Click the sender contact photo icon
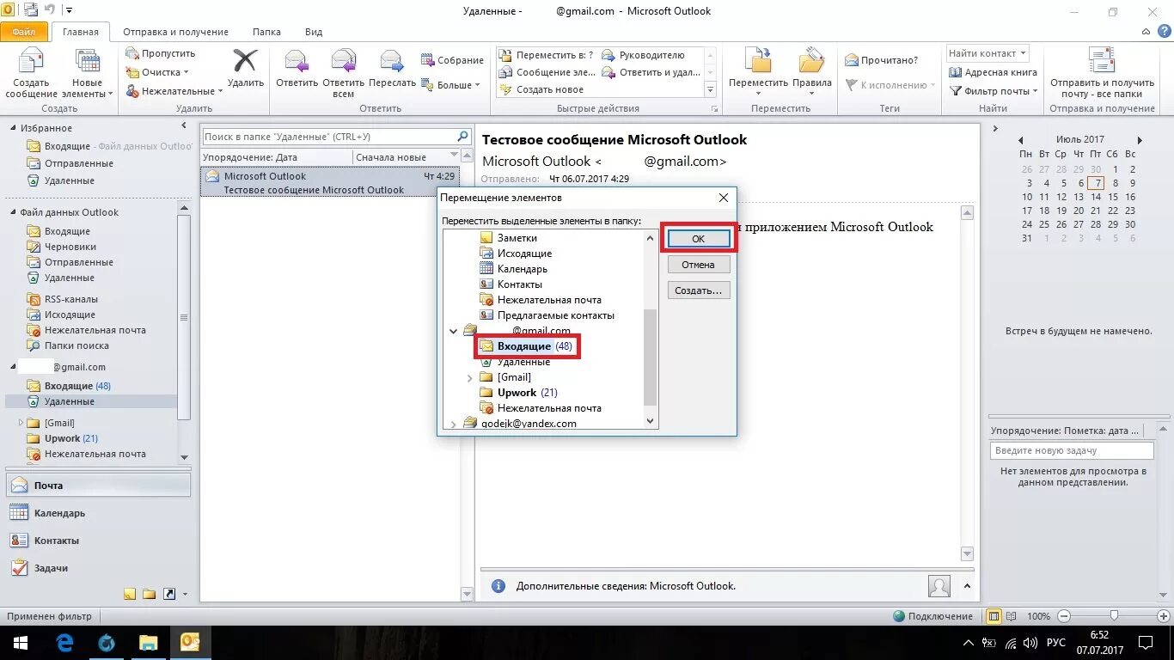This screenshot has width=1174, height=660. [939, 586]
